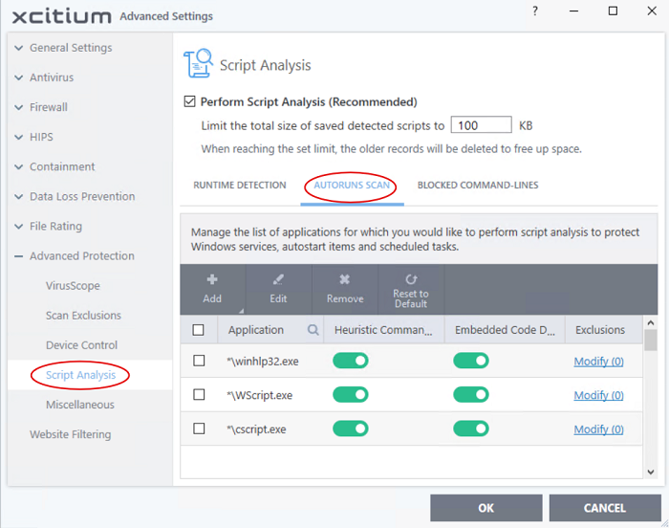The height and width of the screenshot is (528, 669).
Task: Click the CANCEL button
Action: click(x=605, y=508)
